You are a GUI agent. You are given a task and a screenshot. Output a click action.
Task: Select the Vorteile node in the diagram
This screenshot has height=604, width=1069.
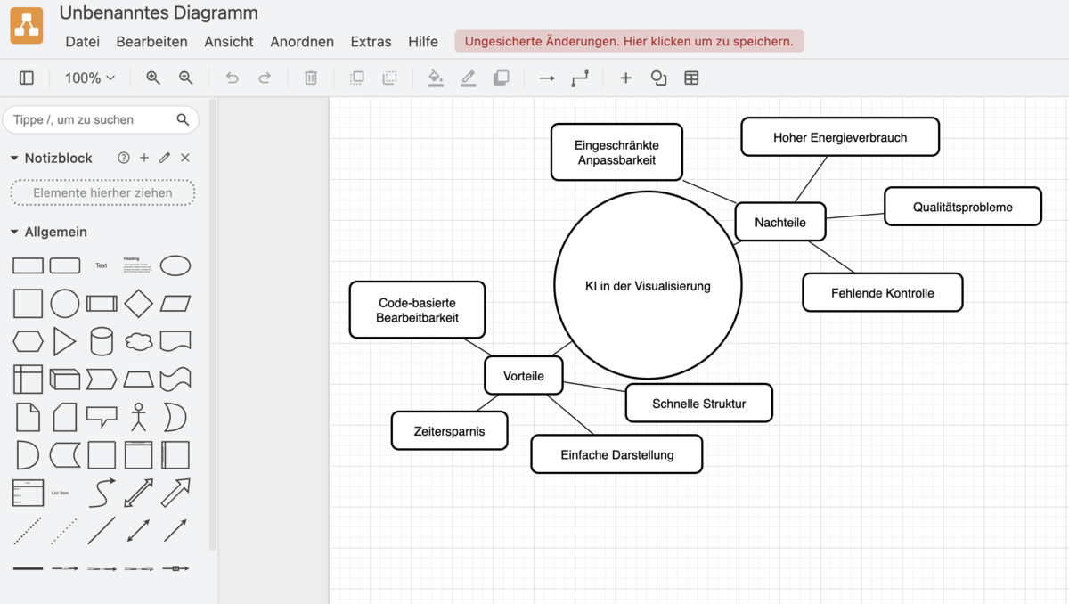524,376
